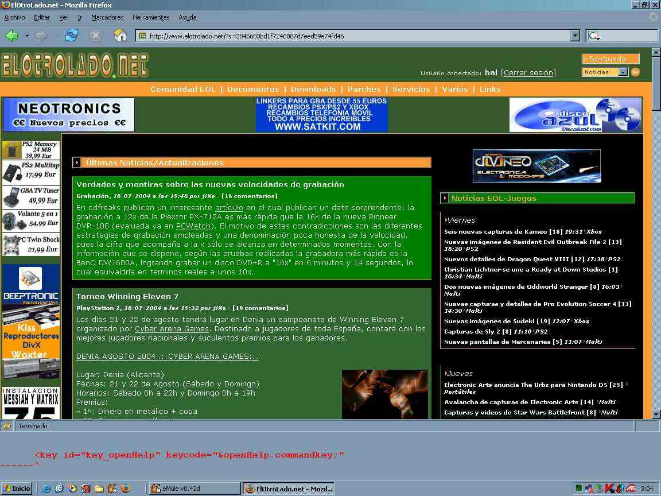The width and height of the screenshot is (661, 496).
Task: Open the Ayuda menu
Action: click(187, 17)
